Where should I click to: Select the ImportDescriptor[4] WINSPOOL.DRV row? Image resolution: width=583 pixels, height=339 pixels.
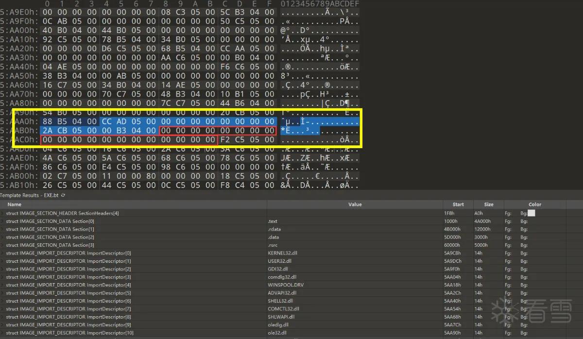[291, 285]
